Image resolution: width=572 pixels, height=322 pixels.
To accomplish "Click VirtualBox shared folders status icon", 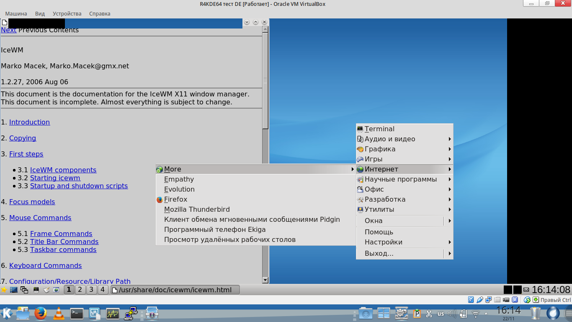I will tap(497, 300).
